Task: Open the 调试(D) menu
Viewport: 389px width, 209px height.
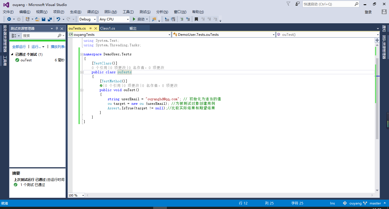Action: click(93, 12)
